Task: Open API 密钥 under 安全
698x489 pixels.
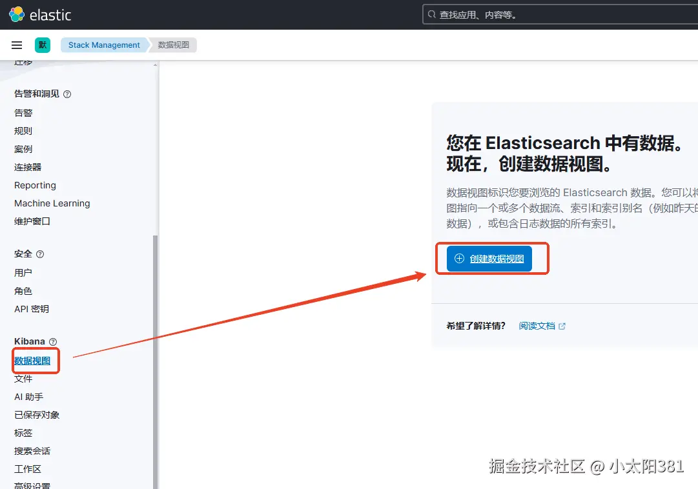Action: (32, 309)
